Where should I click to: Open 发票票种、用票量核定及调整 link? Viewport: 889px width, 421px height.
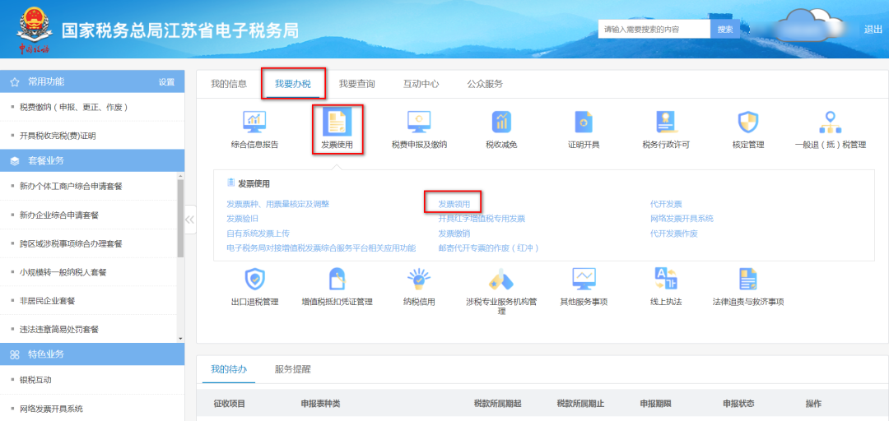coord(278,204)
